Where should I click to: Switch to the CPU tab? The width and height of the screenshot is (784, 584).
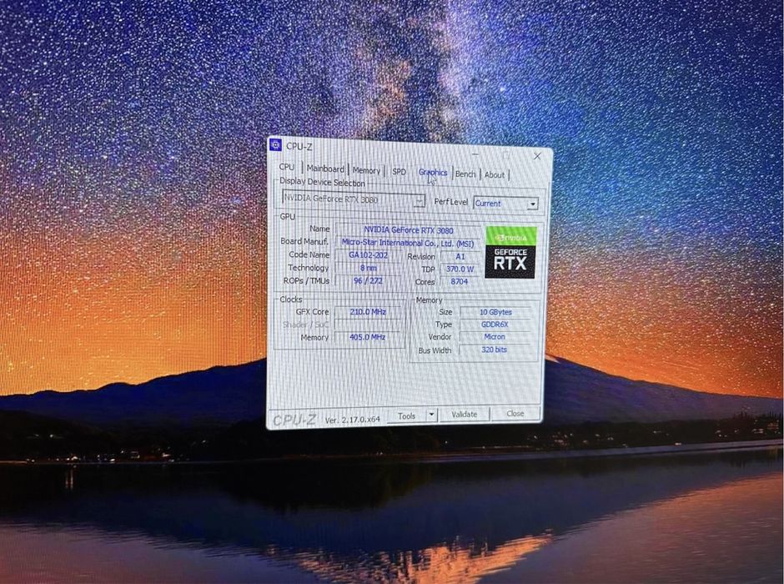click(287, 167)
